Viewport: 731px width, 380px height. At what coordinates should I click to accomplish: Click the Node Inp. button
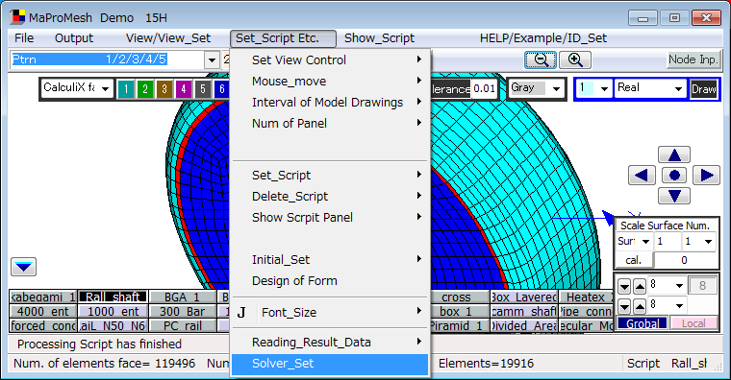693,60
